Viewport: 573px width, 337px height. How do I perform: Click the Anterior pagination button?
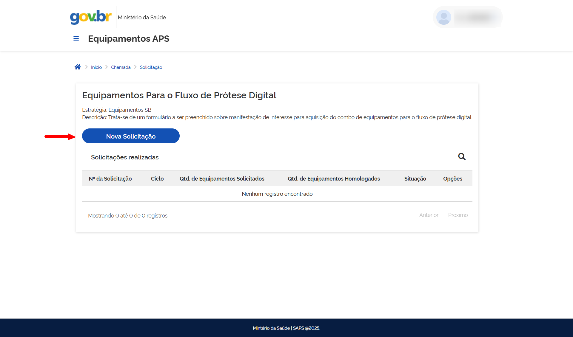pos(429,215)
